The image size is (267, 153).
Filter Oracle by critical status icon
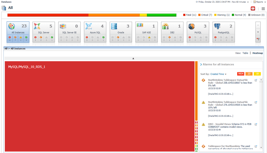click(x=118, y=37)
